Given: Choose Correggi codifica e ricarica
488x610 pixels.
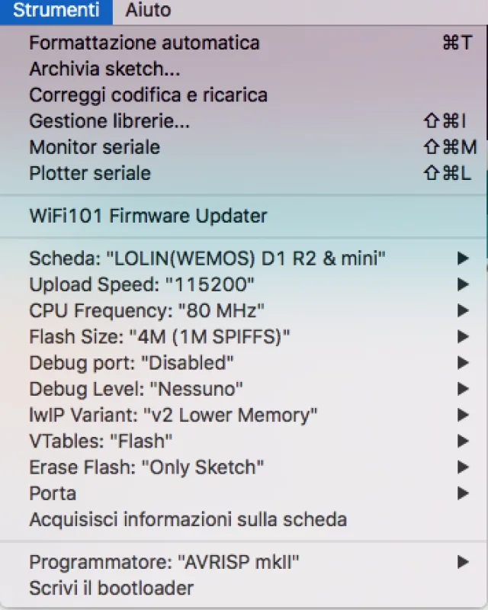Looking at the screenshot, I should pos(147,95).
